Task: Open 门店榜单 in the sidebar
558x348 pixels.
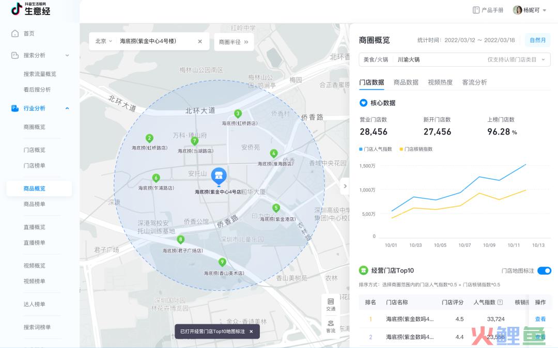Action: [x=35, y=166]
